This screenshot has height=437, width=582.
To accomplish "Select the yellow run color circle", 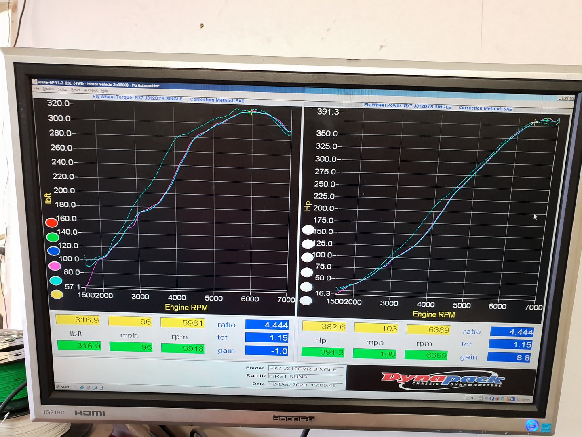I will (x=57, y=295).
